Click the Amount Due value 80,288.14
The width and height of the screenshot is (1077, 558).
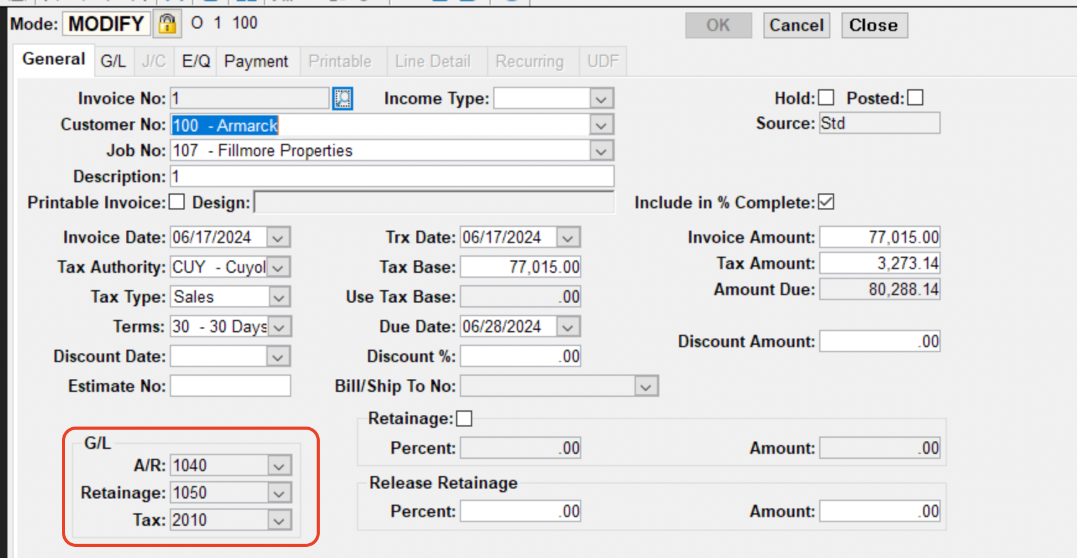point(880,290)
